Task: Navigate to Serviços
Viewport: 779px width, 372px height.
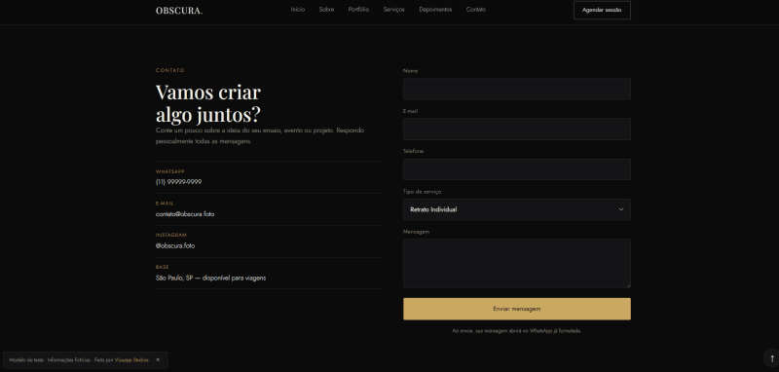Action: (394, 10)
